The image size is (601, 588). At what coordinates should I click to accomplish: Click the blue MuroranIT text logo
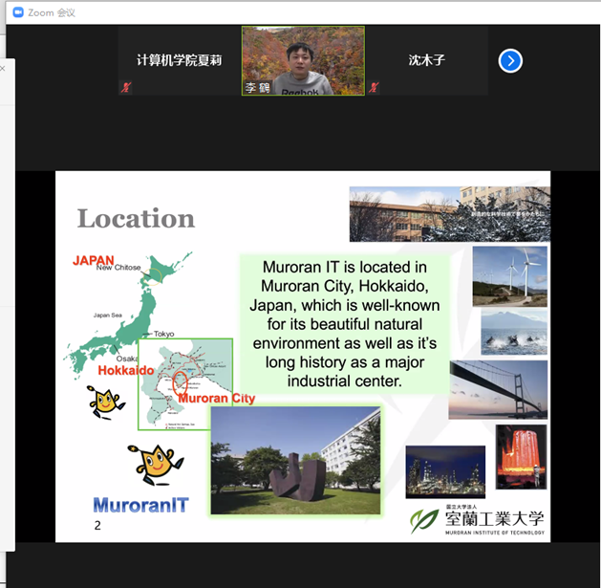(140, 504)
